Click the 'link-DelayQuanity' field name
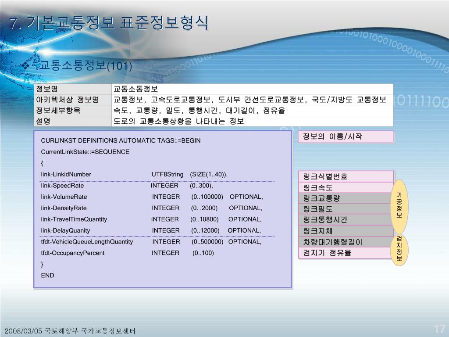Viewport: 449px width, 337px height. tap(65, 231)
